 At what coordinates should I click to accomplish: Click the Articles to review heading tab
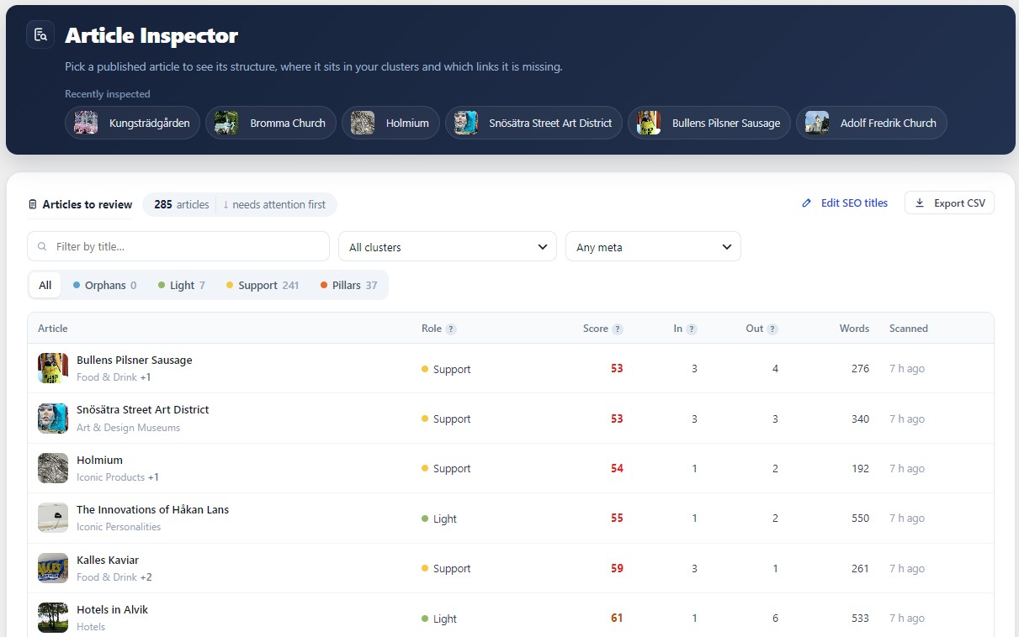pyautogui.click(x=80, y=204)
